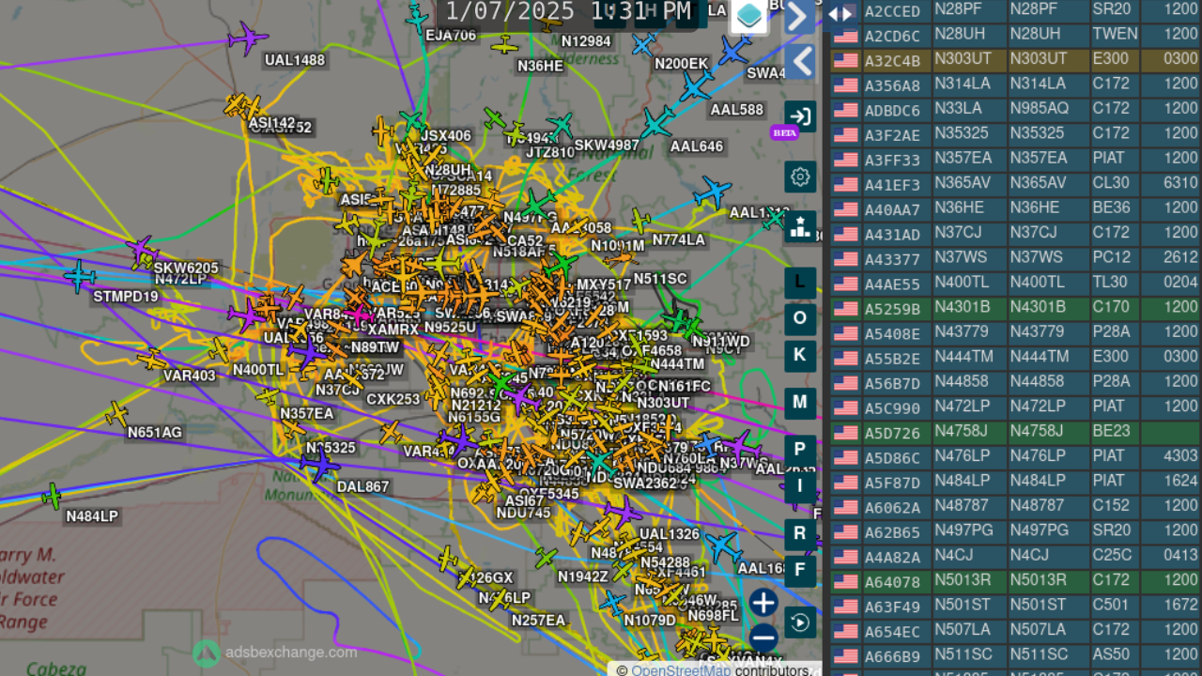The height and width of the screenshot is (676, 1202).
Task: Click the US flag in the A5D726 row
Action: click(846, 433)
